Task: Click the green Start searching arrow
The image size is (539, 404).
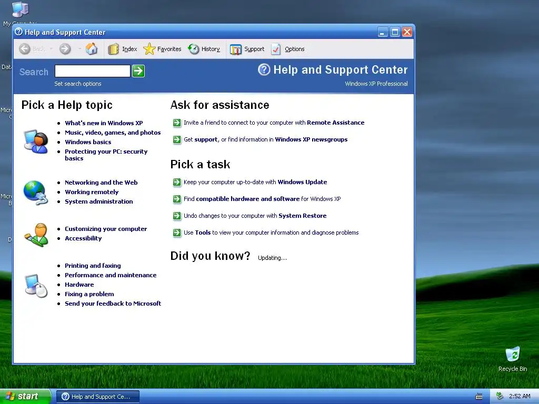Action: point(138,71)
